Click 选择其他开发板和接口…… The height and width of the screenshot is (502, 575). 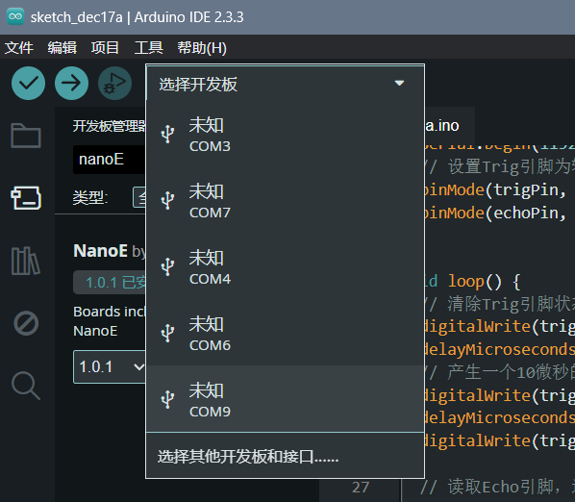[285, 456]
